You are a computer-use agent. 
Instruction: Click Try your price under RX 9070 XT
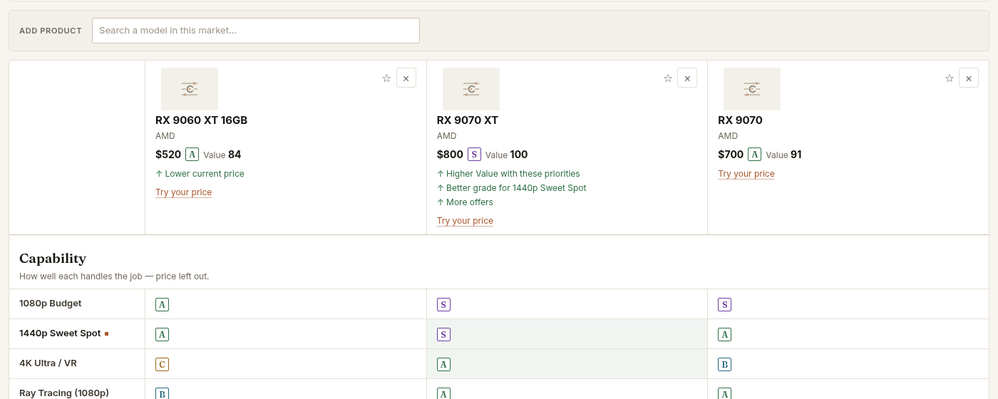click(465, 221)
